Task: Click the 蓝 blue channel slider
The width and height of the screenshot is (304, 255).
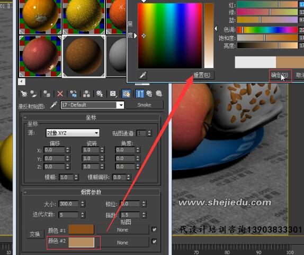Action: pos(267,20)
